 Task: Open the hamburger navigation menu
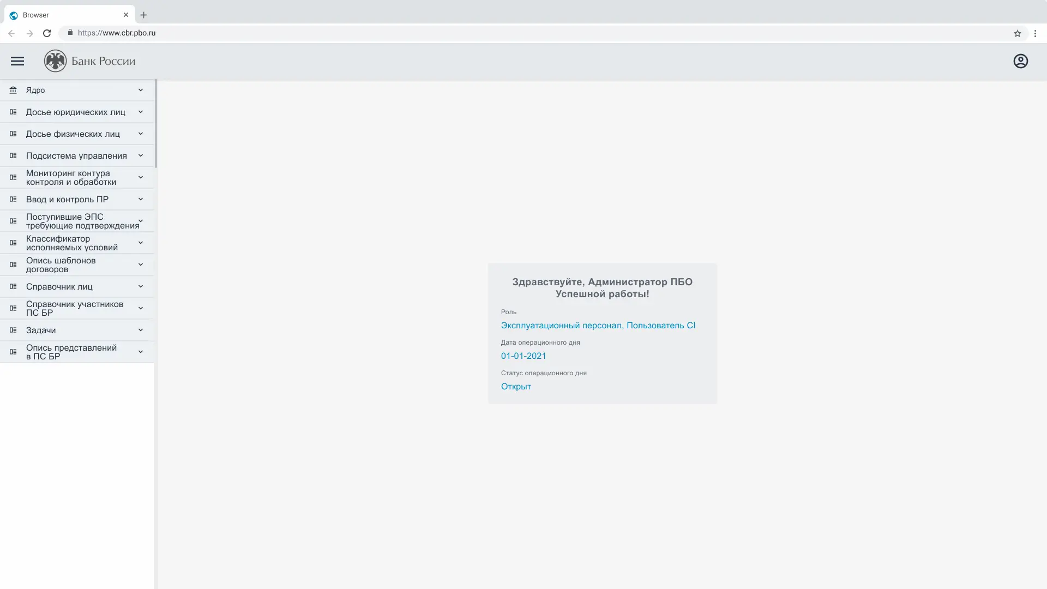(17, 61)
